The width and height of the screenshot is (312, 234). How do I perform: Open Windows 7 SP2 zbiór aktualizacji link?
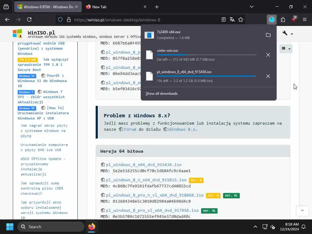[41, 97]
